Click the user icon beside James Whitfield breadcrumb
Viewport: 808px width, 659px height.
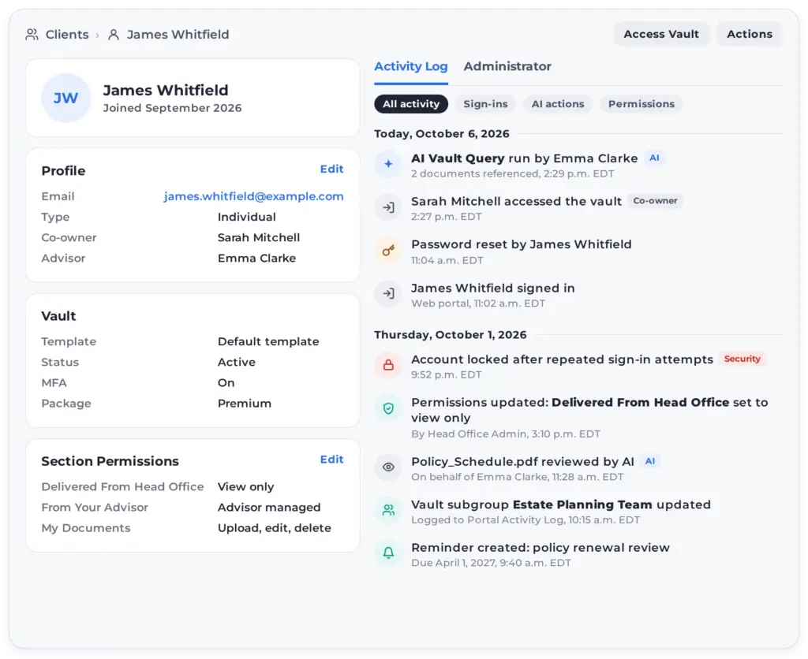coord(114,35)
